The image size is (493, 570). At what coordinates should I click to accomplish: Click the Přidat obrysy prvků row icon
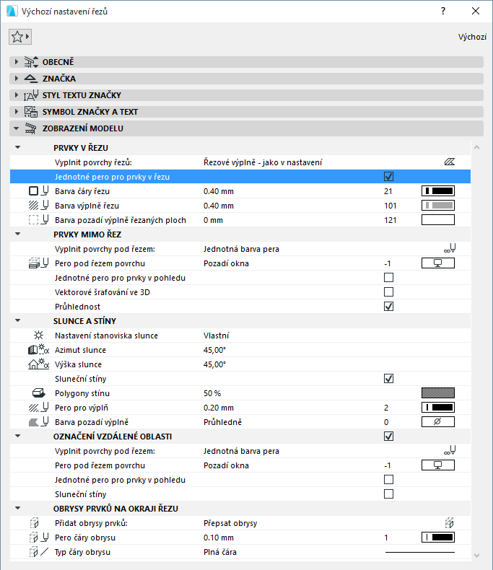coord(34,523)
